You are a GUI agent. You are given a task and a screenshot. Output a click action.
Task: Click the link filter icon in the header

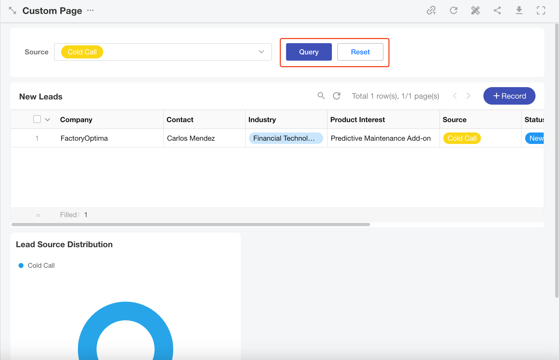pos(431,11)
